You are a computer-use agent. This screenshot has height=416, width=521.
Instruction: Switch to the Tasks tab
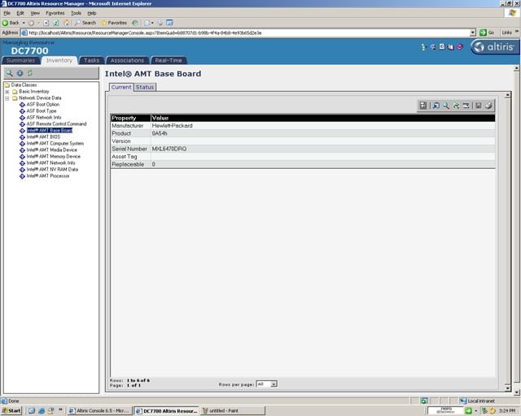(91, 60)
